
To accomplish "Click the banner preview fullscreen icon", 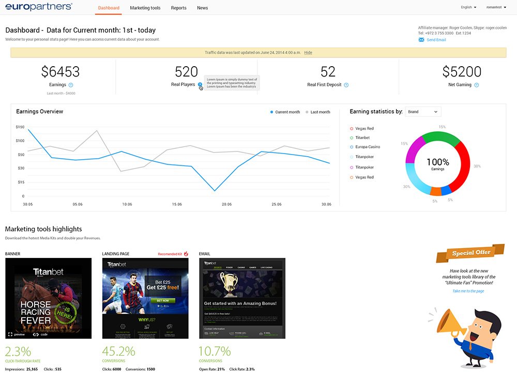I will click(x=9, y=334).
